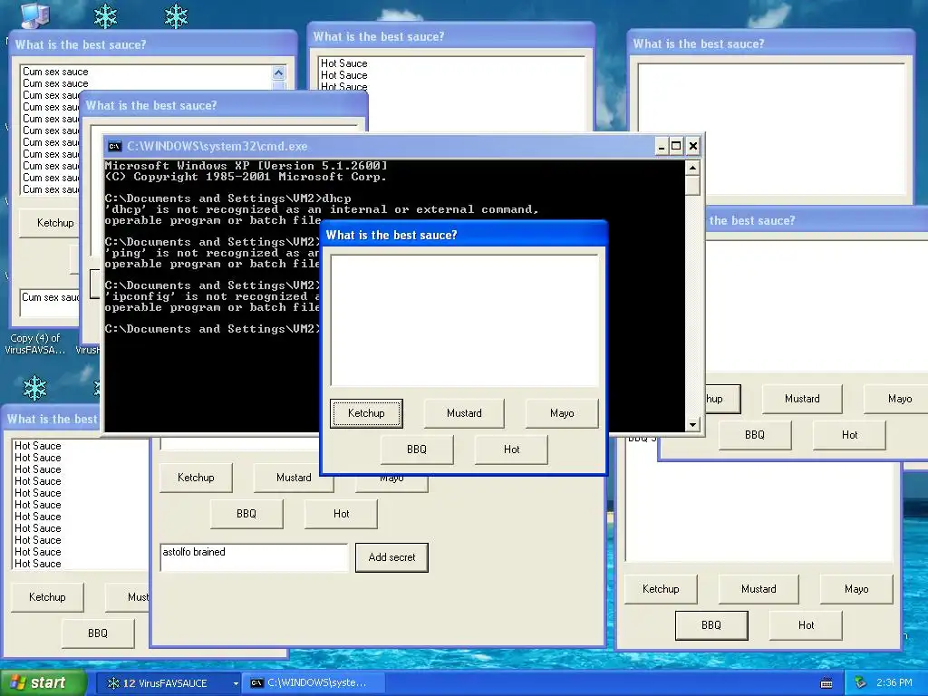
Task: Click Hot in the bottom-right sauce window
Action: point(806,625)
